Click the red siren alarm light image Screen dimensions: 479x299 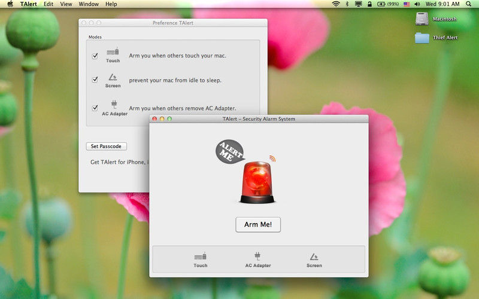(x=257, y=182)
